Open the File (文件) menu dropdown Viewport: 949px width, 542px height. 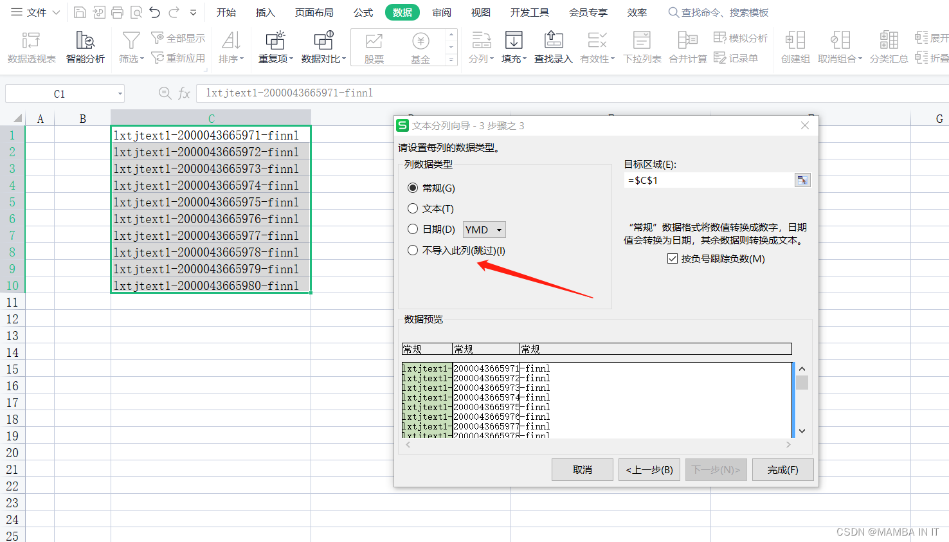(36, 12)
